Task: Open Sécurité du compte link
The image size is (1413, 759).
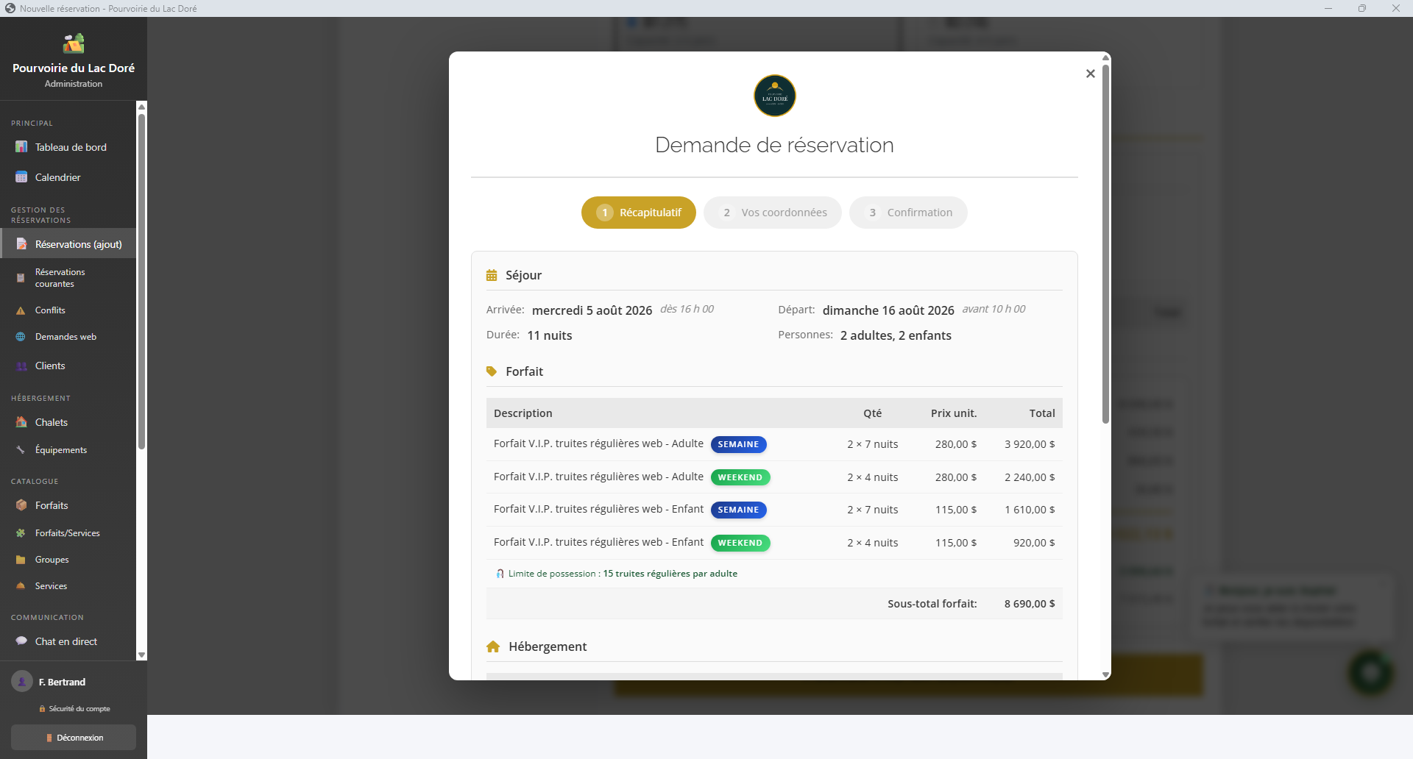Action: [x=74, y=709]
